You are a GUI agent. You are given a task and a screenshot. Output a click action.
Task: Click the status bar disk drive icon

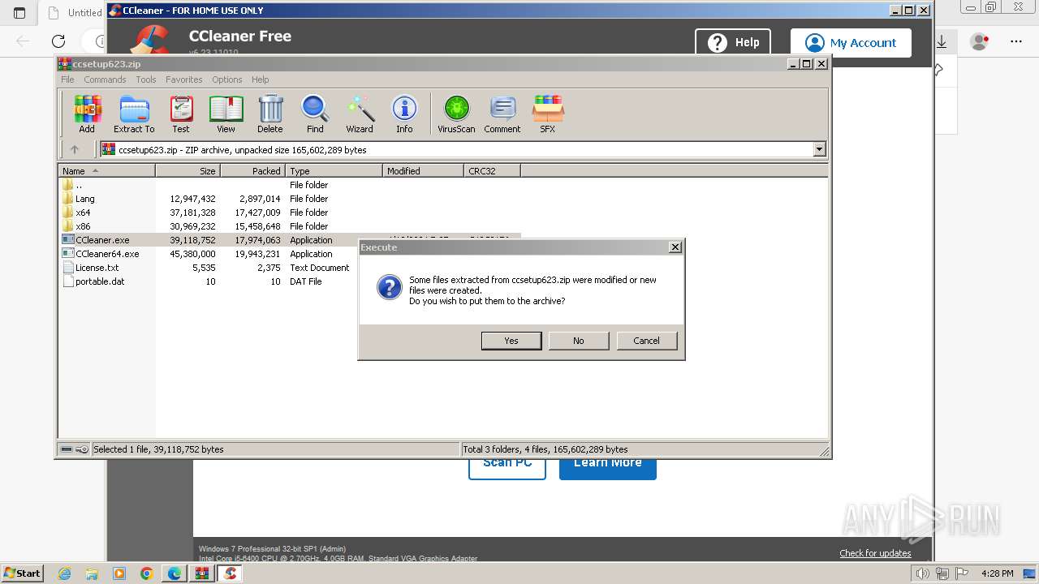tap(67, 449)
